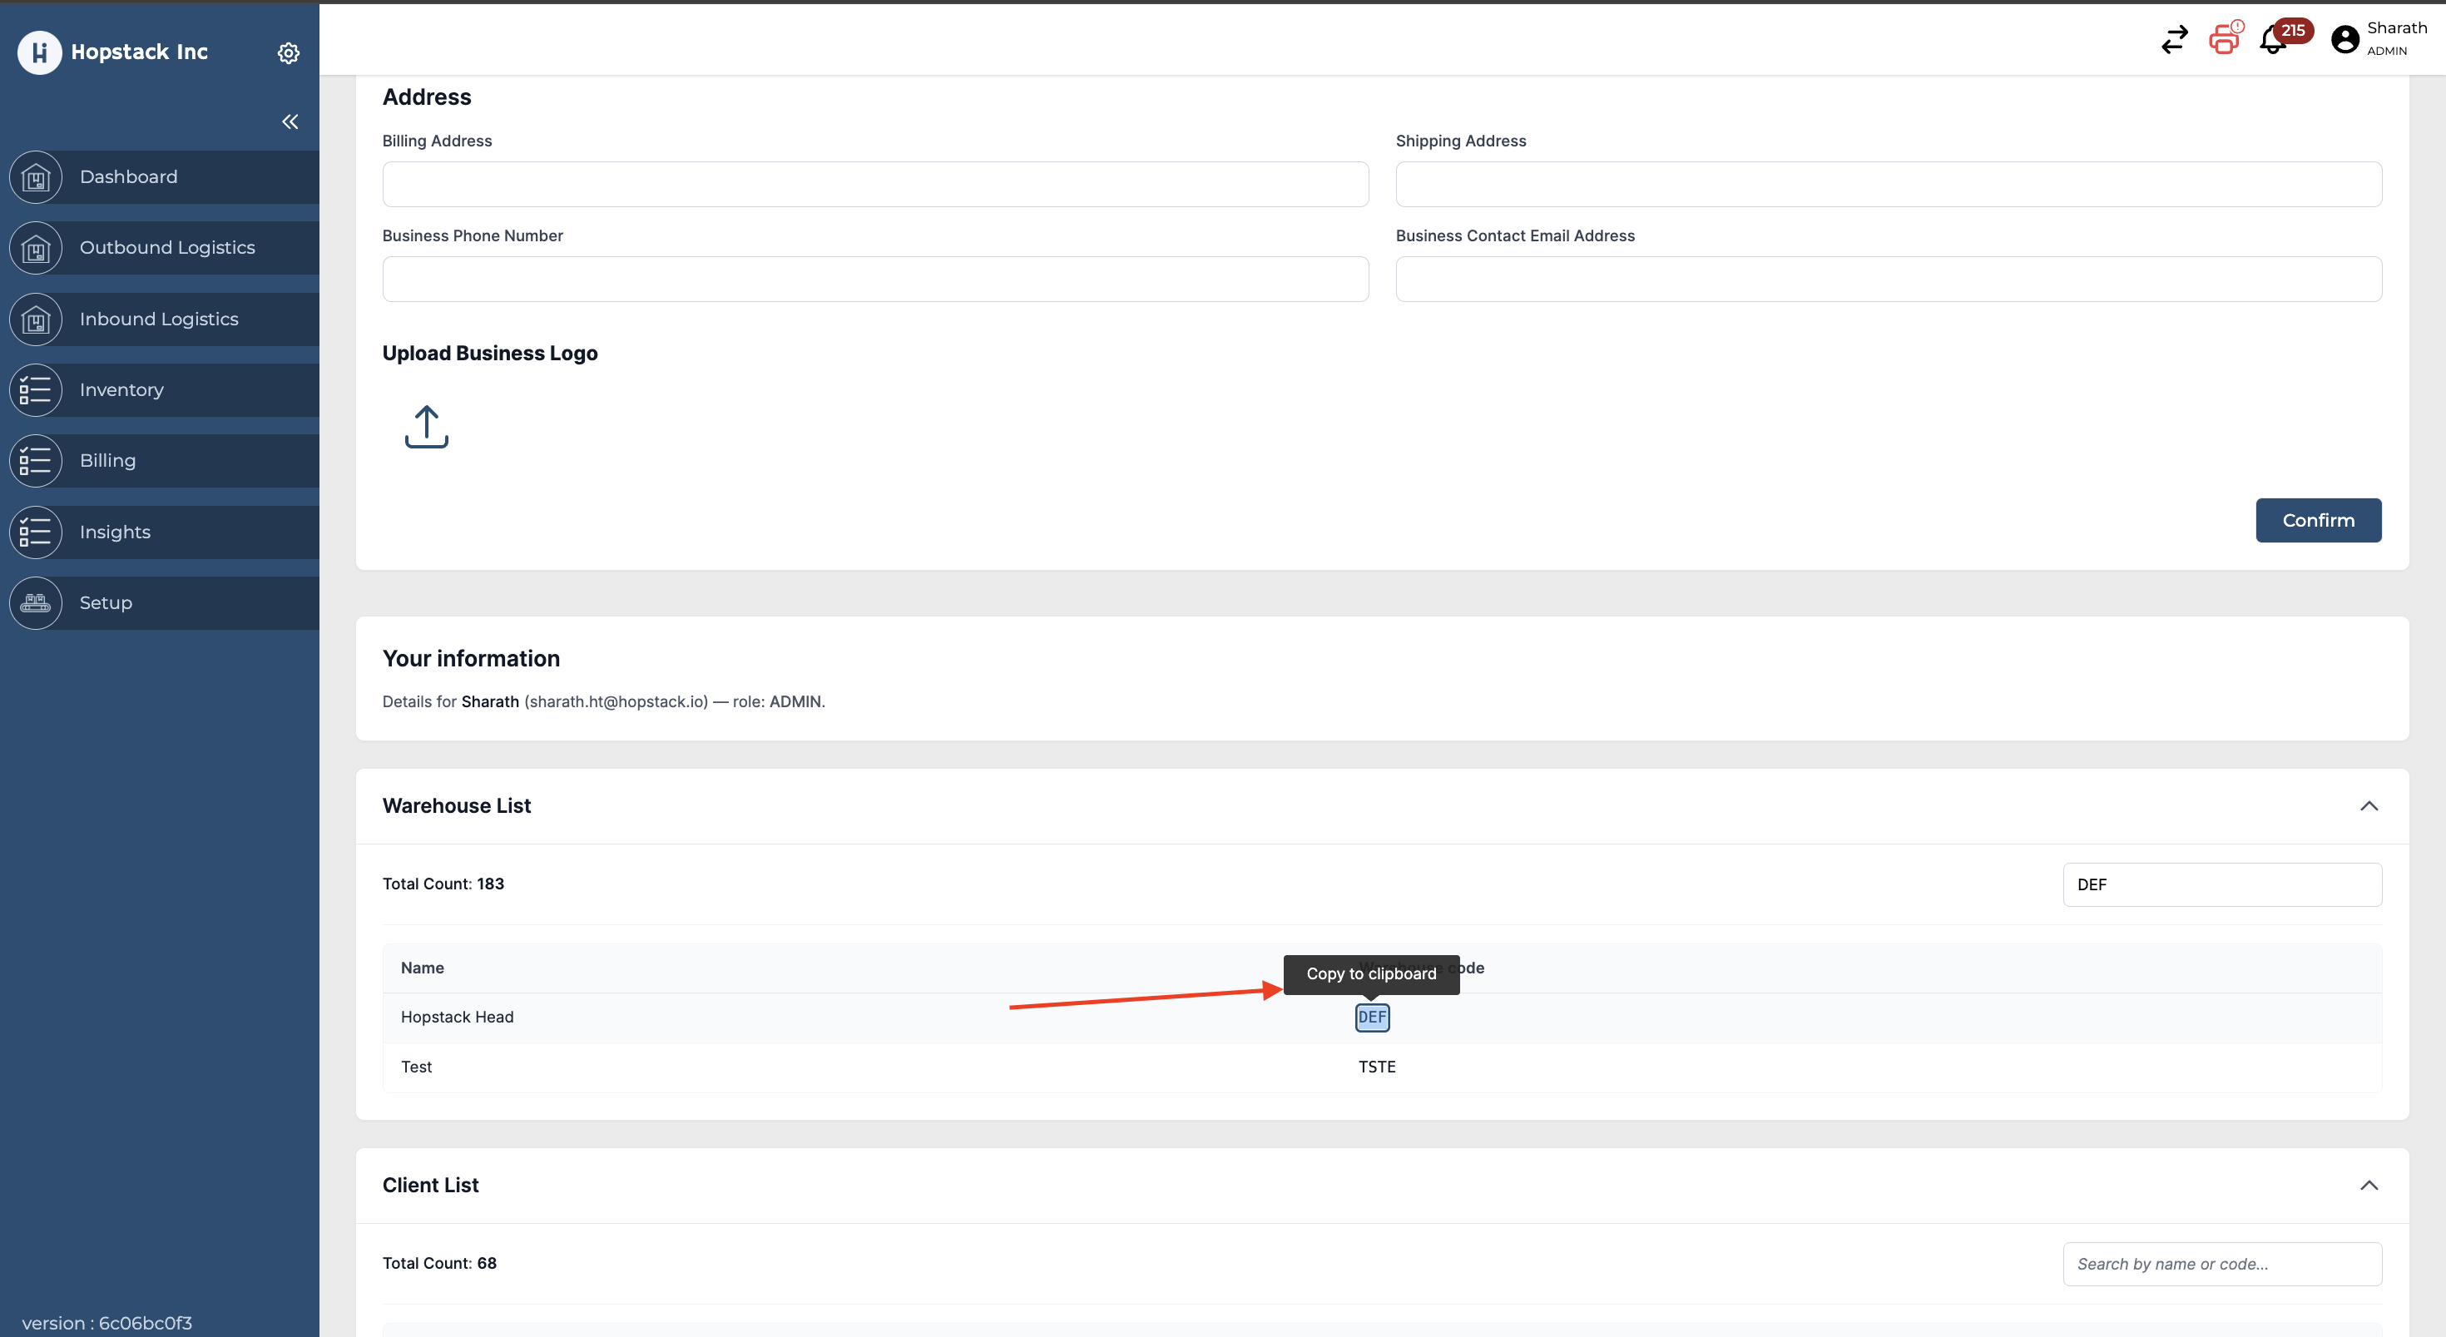Image resolution: width=2446 pixels, height=1337 pixels.
Task: Click the client search by name or code field
Action: (x=2222, y=1264)
